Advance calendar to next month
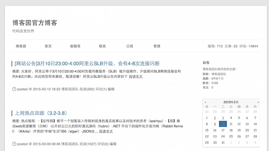269x151 pixels. (x=258, y=102)
